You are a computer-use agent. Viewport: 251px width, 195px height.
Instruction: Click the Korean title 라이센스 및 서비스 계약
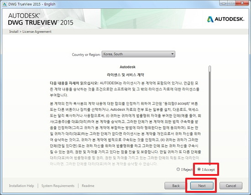pos(125,75)
